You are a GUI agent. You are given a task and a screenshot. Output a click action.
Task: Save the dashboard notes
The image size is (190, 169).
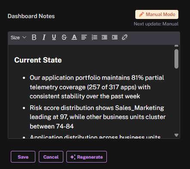(x=23, y=157)
